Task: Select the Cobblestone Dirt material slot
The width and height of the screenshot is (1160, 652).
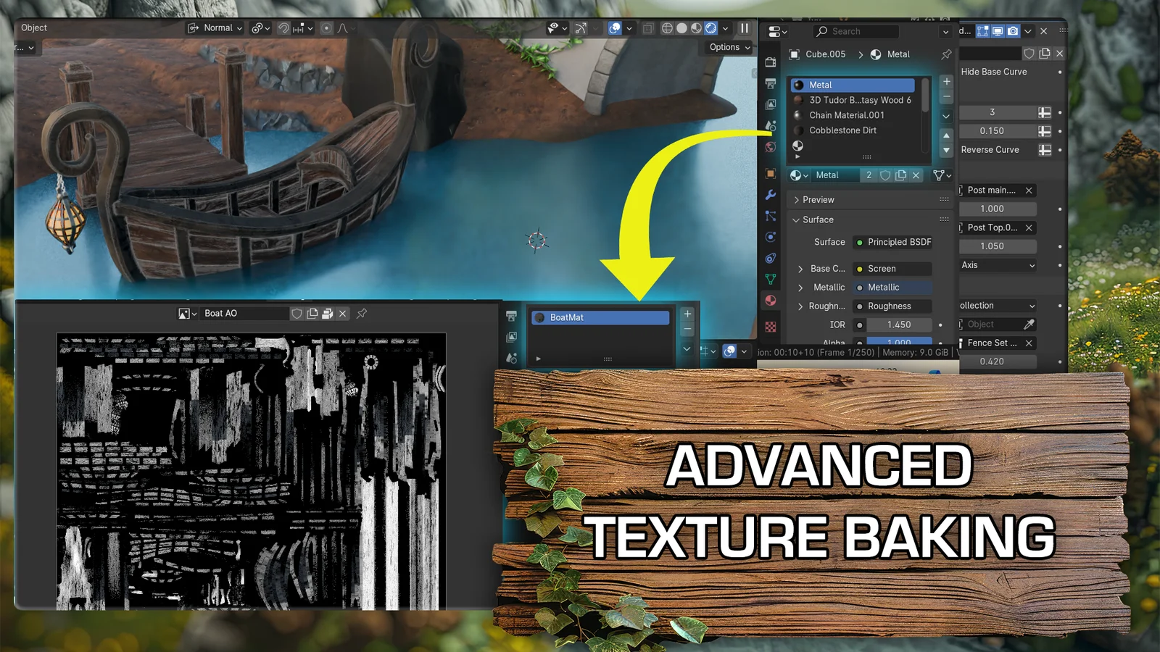Action: click(842, 130)
